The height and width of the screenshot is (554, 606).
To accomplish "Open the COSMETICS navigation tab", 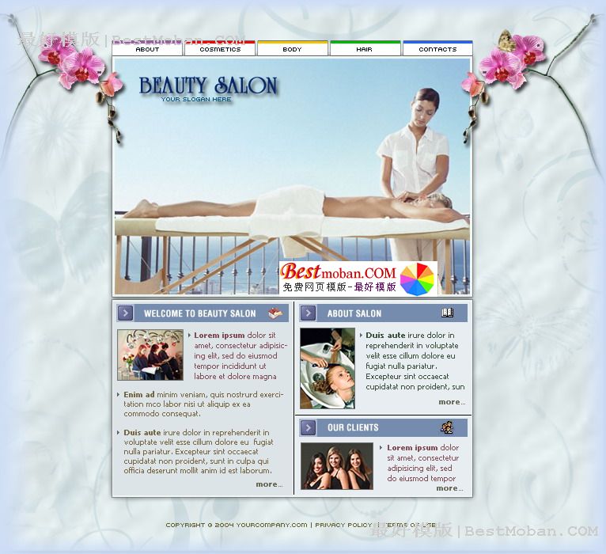I will (x=220, y=48).
